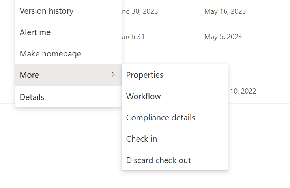Choose Check in from the submenu
This screenshot has height=188, width=290.
[x=142, y=139]
